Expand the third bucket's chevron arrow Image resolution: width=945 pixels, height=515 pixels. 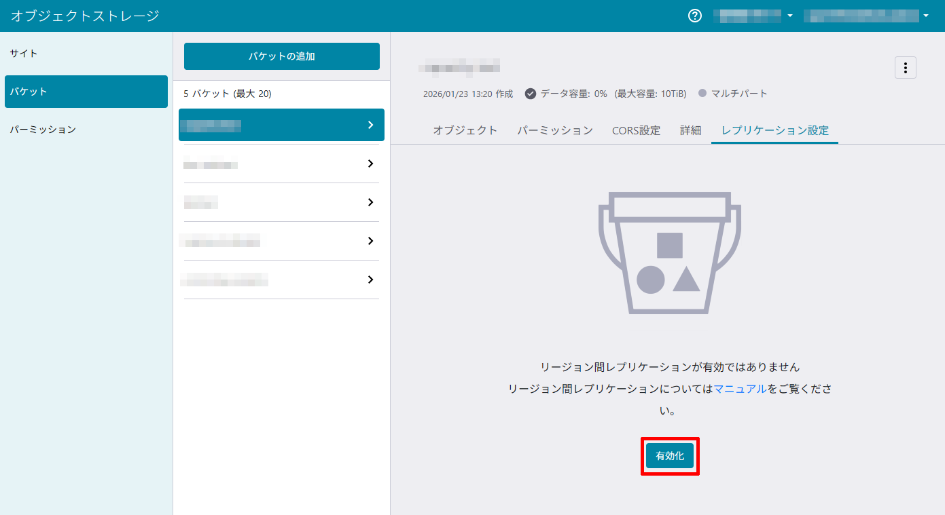point(370,202)
